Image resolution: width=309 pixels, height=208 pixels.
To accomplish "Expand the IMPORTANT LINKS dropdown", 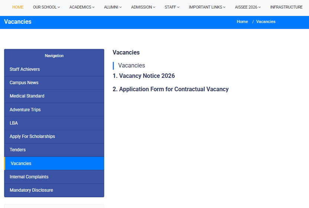I will (207, 7).
